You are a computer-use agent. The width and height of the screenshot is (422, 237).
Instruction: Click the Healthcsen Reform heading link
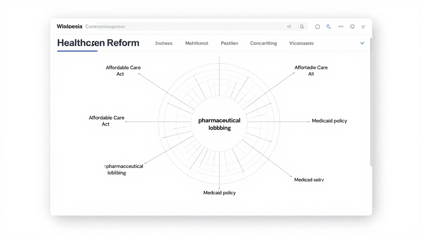coord(98,43)
